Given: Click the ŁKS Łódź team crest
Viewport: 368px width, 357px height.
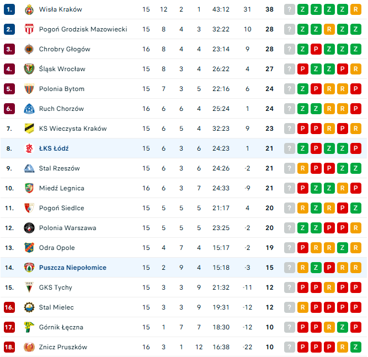Looking at the screenshot, I should coord(29,148).
